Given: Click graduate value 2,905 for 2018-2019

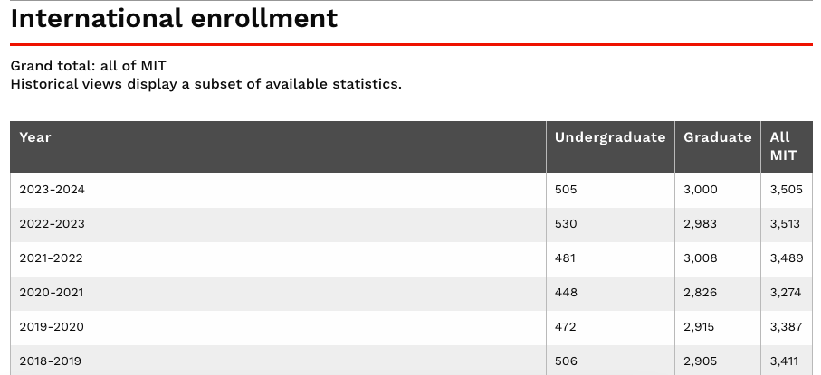Looking at the screenshot, I should (x=701, y=361).
